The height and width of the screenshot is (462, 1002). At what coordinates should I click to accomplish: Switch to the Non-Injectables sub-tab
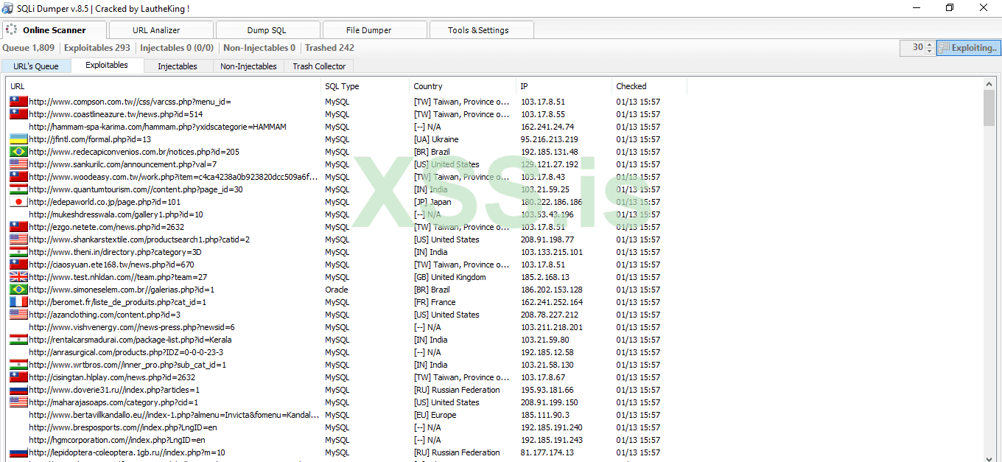[x=249, y=66]
